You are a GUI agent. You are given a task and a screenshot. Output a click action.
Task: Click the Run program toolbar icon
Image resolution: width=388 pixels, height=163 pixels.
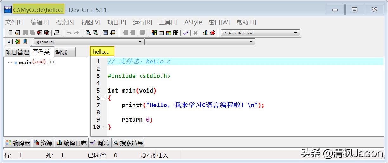point(161,33)
